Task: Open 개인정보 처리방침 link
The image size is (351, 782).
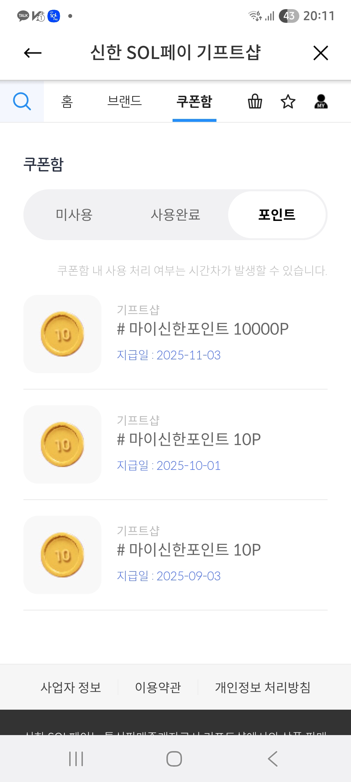Action: [x=263, y=687]
